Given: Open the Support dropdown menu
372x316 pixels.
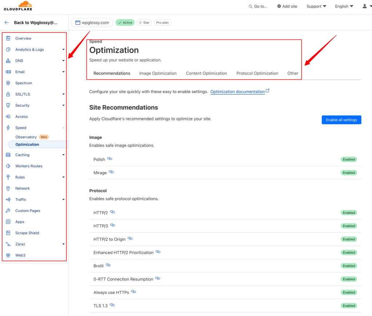Looking at the screenshot, I should 316,6.
